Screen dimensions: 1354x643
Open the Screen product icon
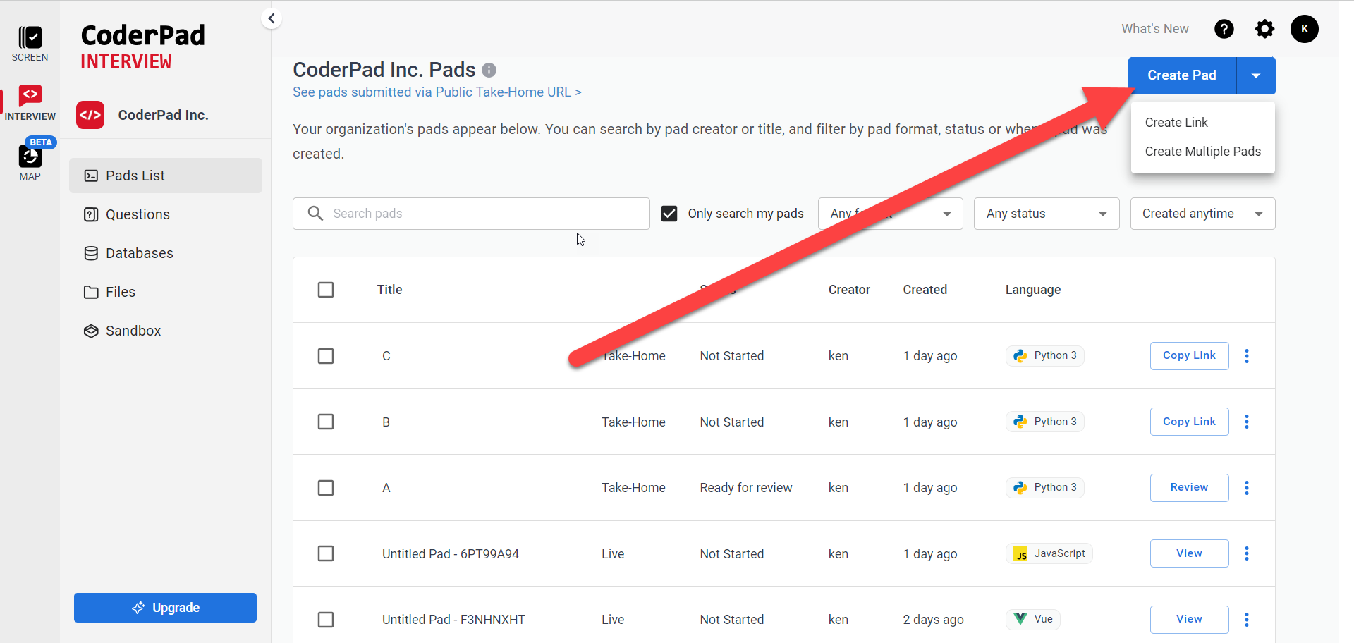(x=30, y=43)
